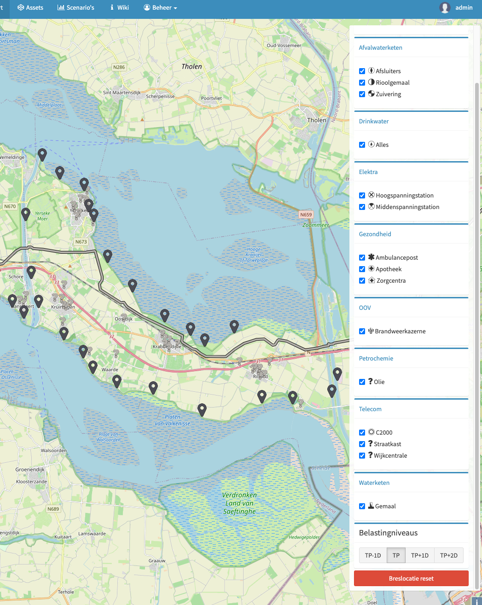Image resolution: width=482 pixels, height=605 pixels.
Task: Click the Drinkwater Alles droplet icon
Action: pyautogui.click(x=372, y=144)
